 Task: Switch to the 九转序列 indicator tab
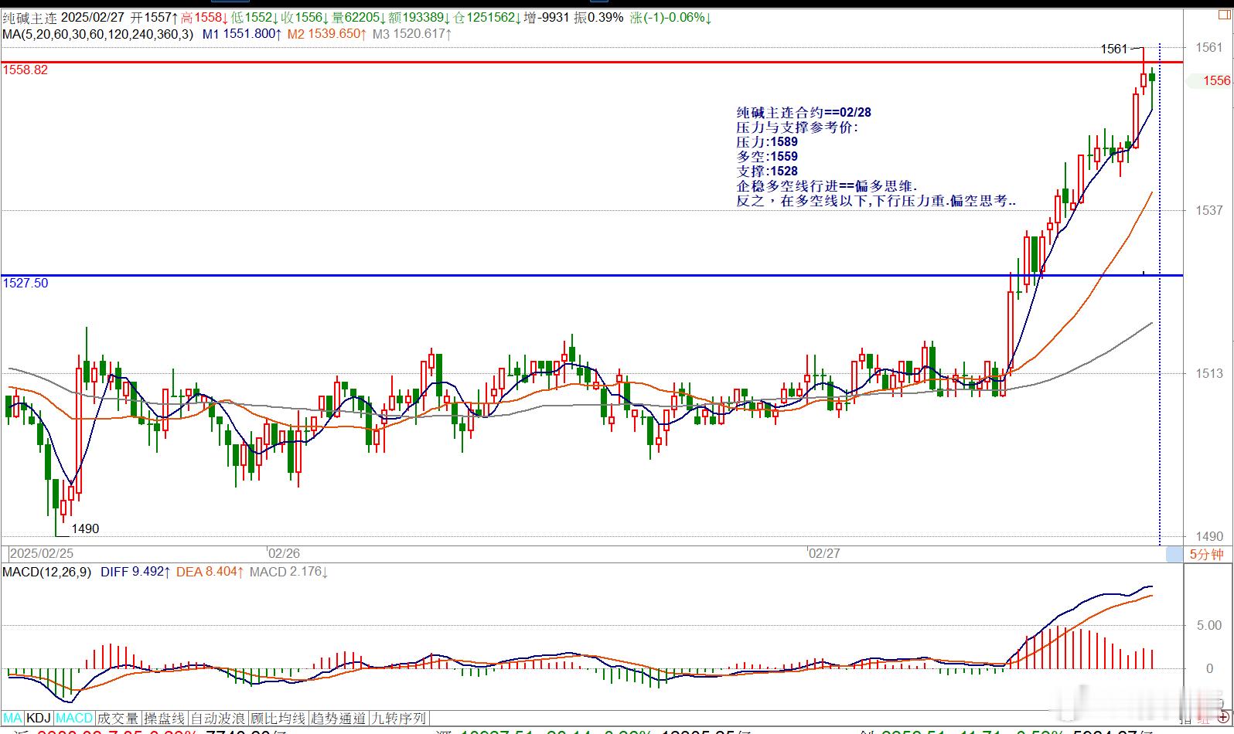399,718
